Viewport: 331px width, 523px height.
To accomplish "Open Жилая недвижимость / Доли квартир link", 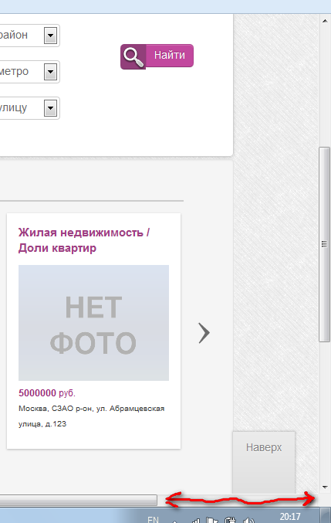I will tap(84, 240).
